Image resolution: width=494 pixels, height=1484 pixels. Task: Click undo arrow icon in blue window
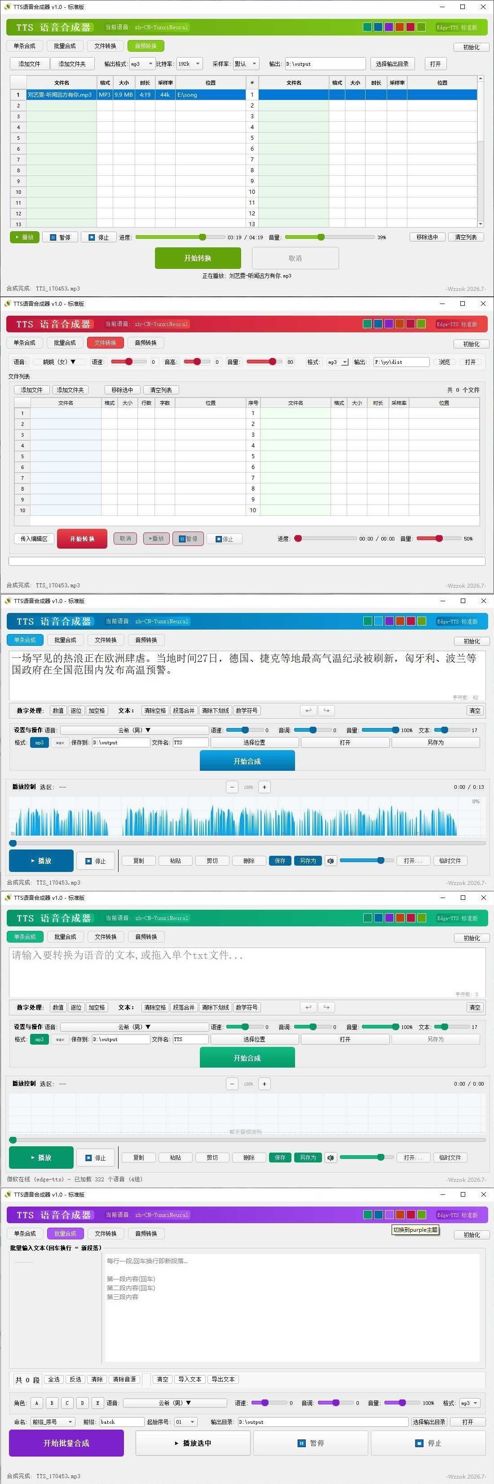pos(308,711)
